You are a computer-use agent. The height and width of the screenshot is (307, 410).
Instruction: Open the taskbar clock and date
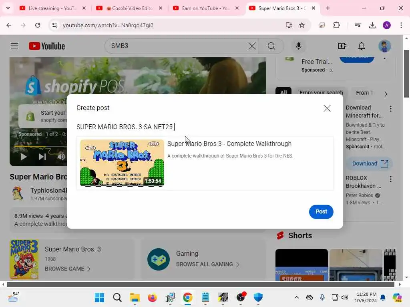365,297
